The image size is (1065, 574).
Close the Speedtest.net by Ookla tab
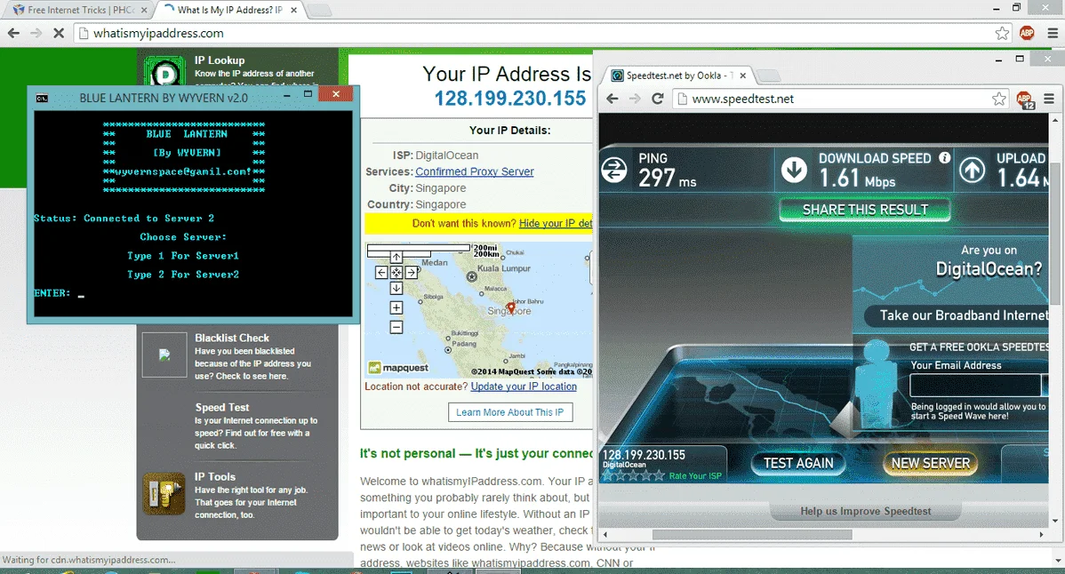click(x=743, y=76)
